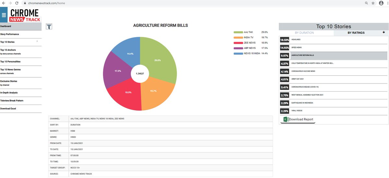Open the hamburger menu icon
389x178 pixels.
[4, 15]
